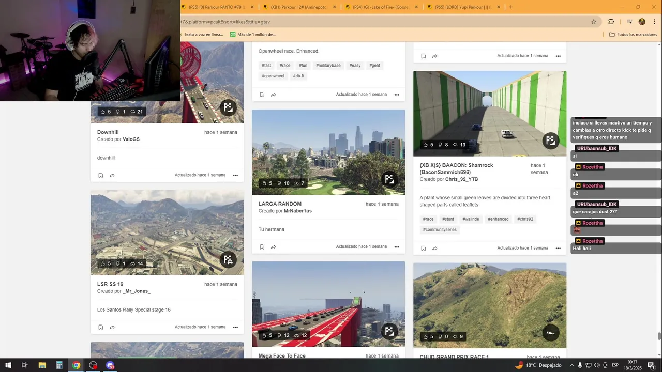Filter by the #openwheel tag
Image resolution: width=662 pixels, height=372 pixels.
273,76
